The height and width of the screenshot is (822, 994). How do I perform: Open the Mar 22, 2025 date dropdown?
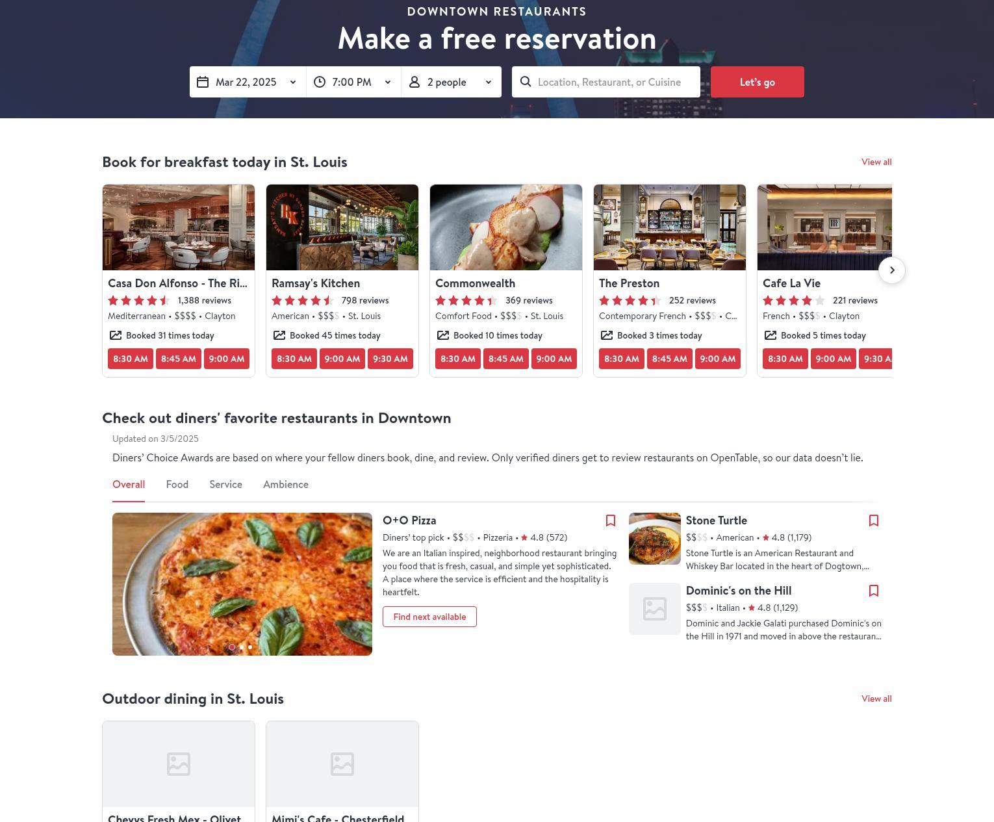click(248, 82)
